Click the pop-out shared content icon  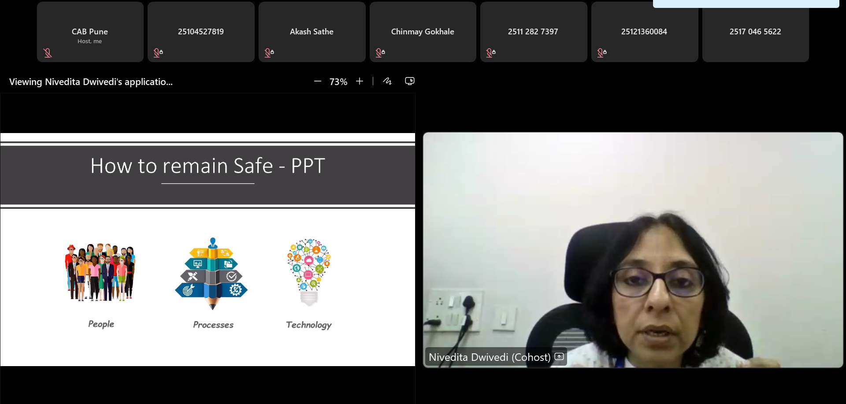tap(409, 81)
